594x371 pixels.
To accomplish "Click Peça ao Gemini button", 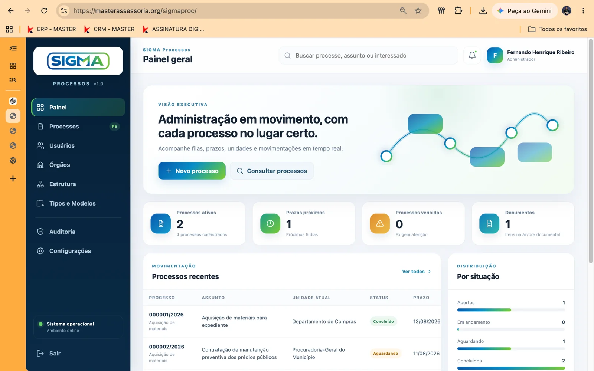I will click(525, 11).
